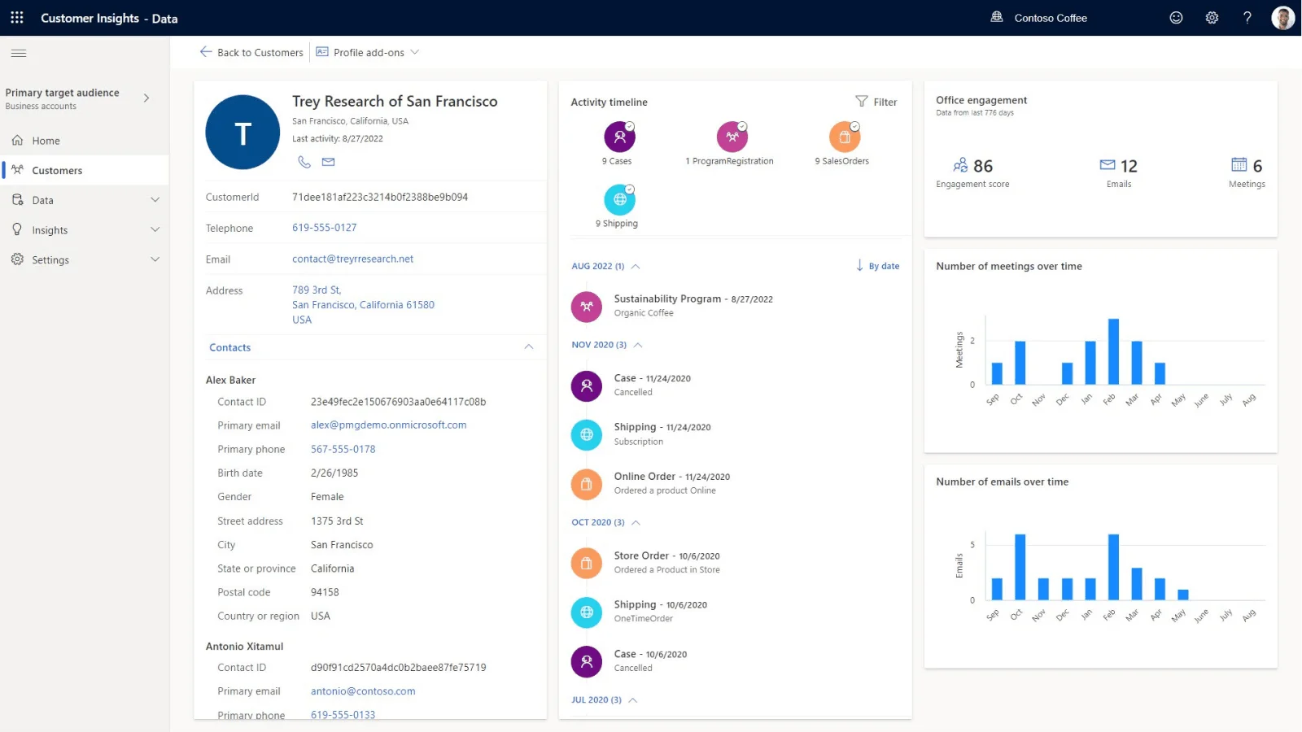Screen dimensions: 1302x732
Task: Click the feedback smiley icon in top bar
Action: tap(1176, 17)
